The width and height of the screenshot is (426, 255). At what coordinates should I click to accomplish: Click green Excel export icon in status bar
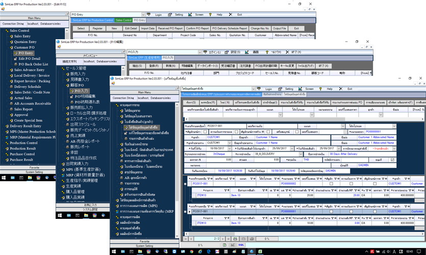click(224, 245)
